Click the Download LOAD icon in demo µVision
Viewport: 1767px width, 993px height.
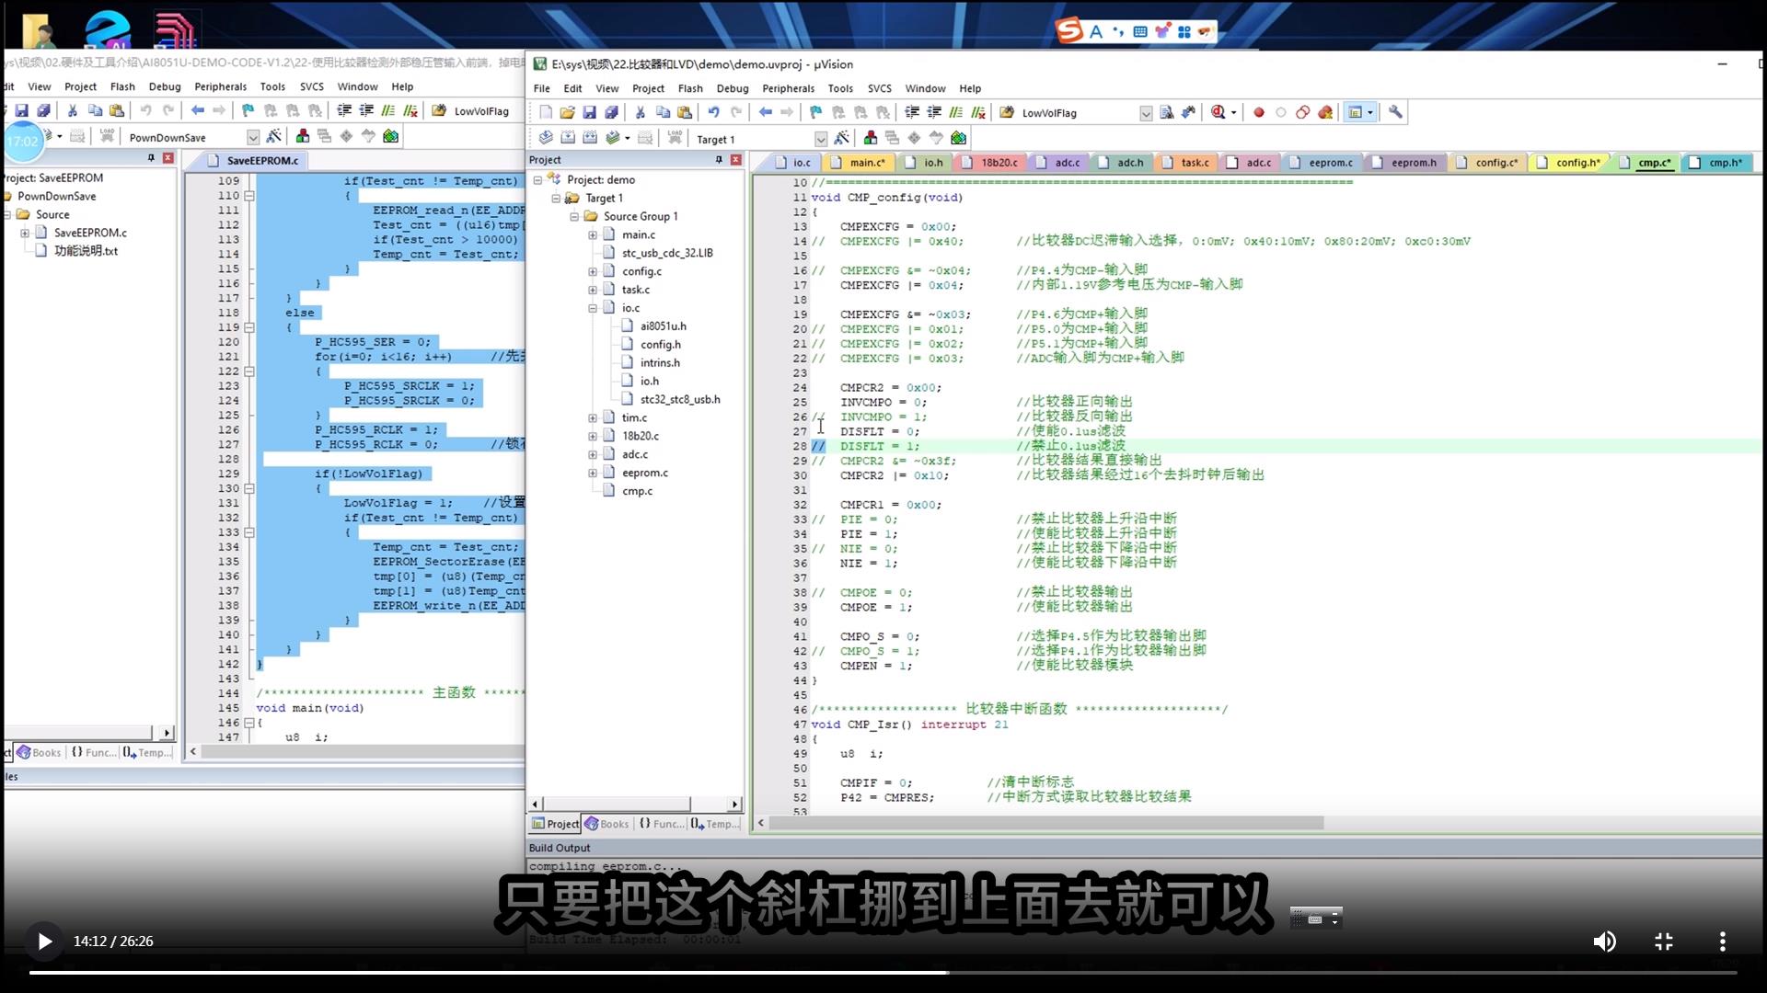675,138
